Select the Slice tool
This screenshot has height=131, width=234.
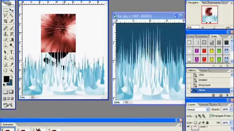pyautogui.click(x=11, y=21)
